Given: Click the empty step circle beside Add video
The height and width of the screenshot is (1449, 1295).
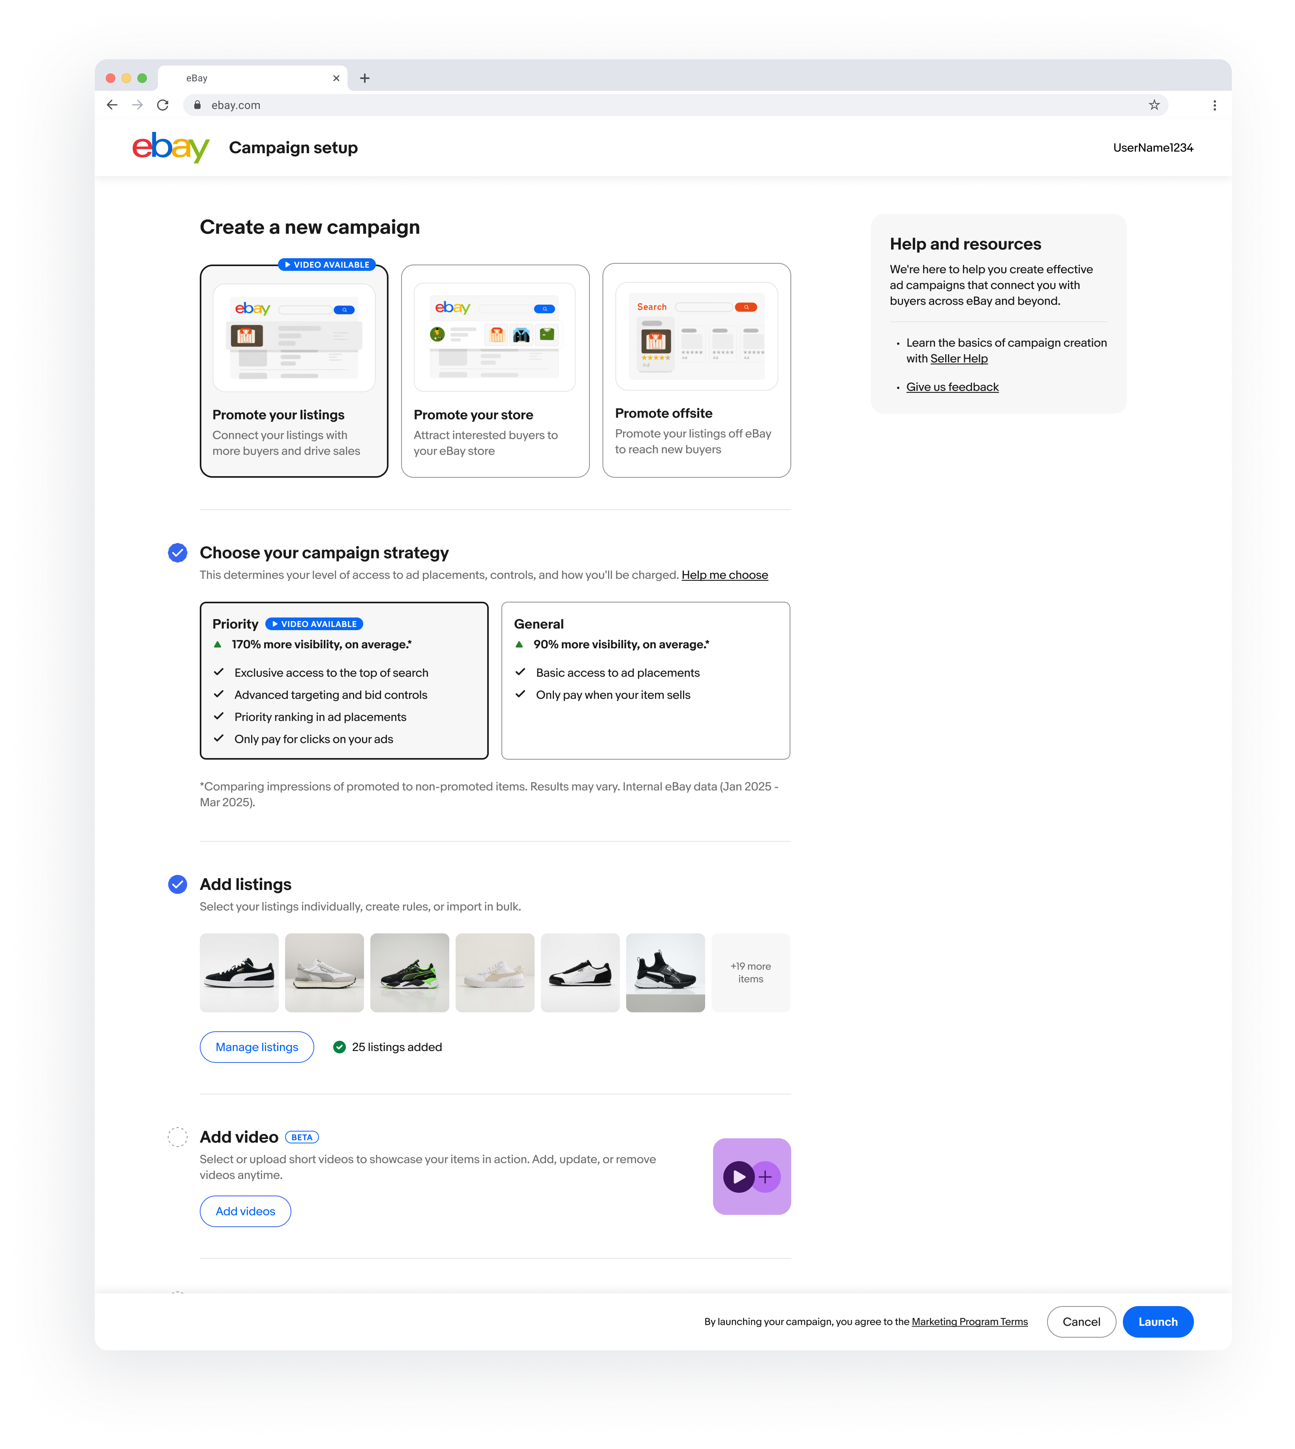Looking at the screenshot, I should (178, 1137).
